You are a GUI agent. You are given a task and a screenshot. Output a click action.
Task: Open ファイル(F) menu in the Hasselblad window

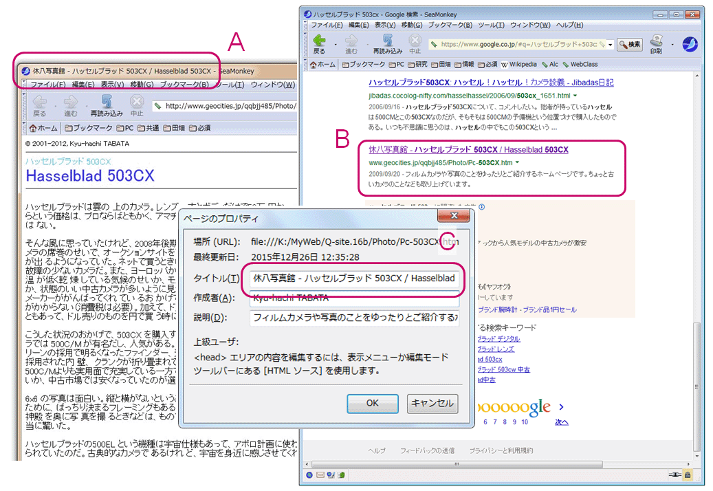47,85
